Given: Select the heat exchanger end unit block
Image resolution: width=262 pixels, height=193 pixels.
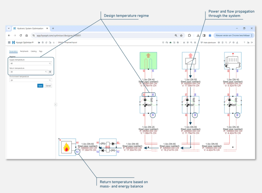Looking at the screenshot, I should click(x=190, y=61).
